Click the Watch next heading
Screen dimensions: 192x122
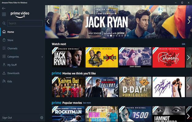[x=59, y=44]
